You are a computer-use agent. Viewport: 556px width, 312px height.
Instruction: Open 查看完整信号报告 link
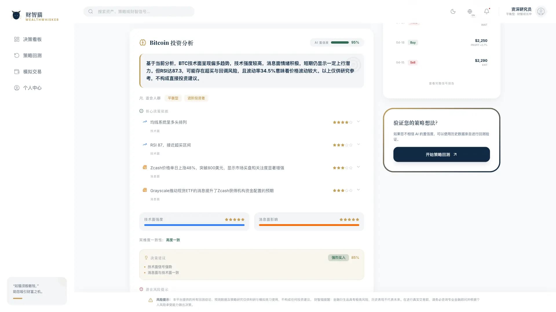point(441,83)
